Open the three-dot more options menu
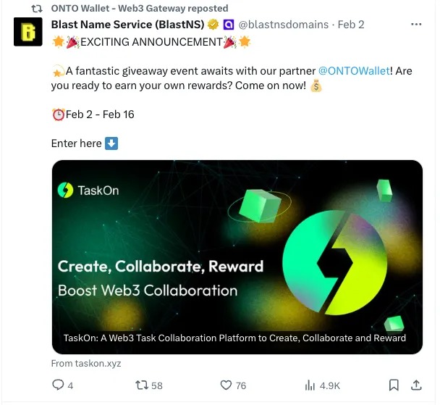This screenshot has width=440, height=405. [x=416, y=24]
